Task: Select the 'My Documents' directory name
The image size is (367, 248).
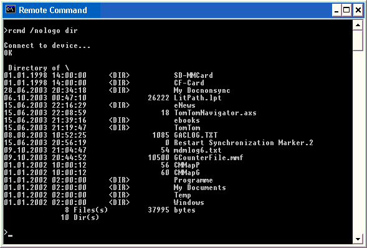Action: [200, 188]
